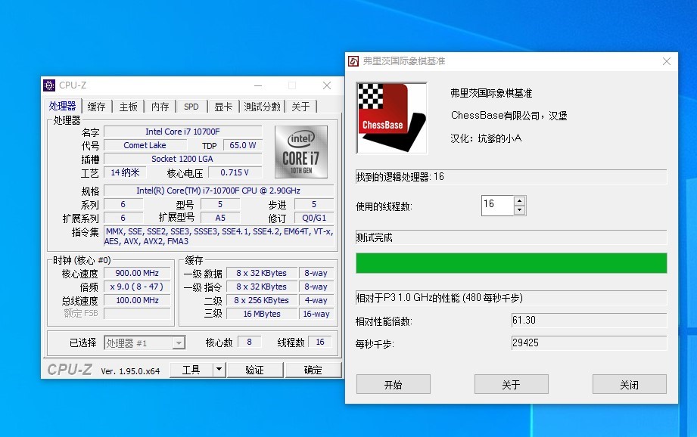Open the 关于 tab in CPU-Z

pyautogui.click(x=301, y=107)
